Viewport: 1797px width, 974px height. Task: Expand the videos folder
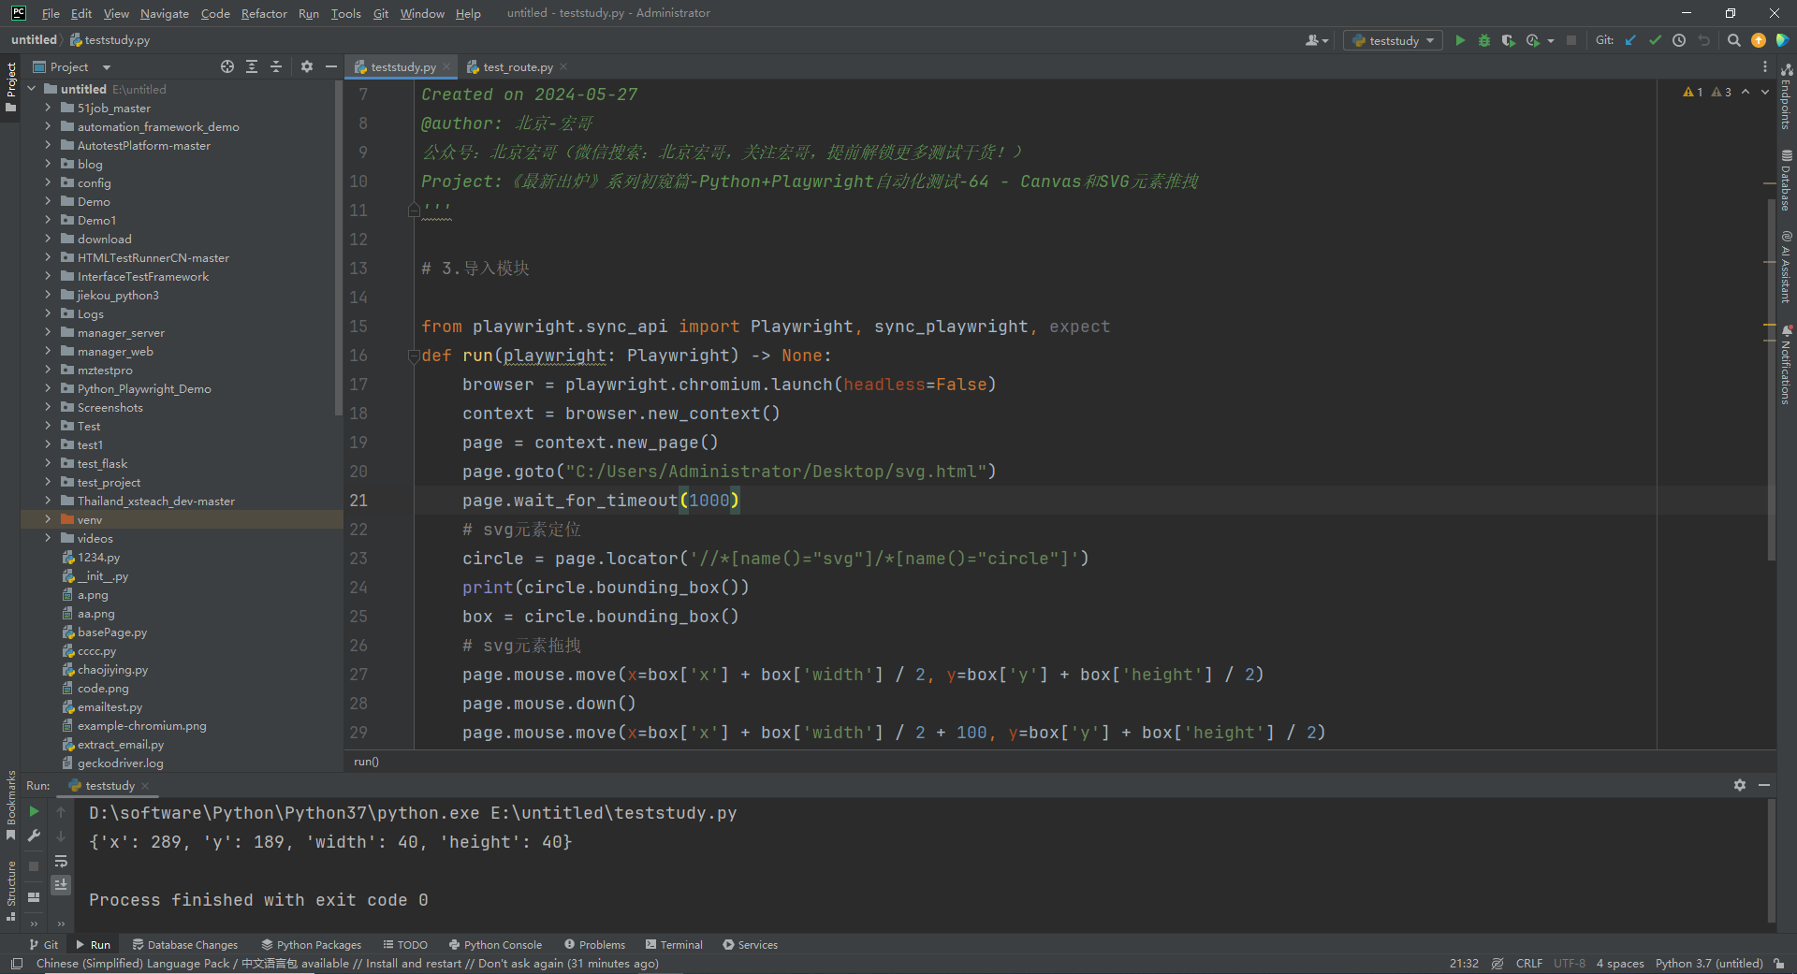48,538
